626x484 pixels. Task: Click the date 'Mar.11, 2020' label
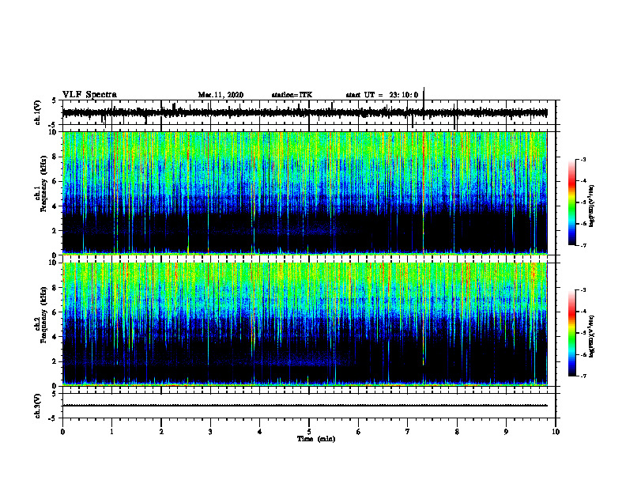(x=221, y=95)
